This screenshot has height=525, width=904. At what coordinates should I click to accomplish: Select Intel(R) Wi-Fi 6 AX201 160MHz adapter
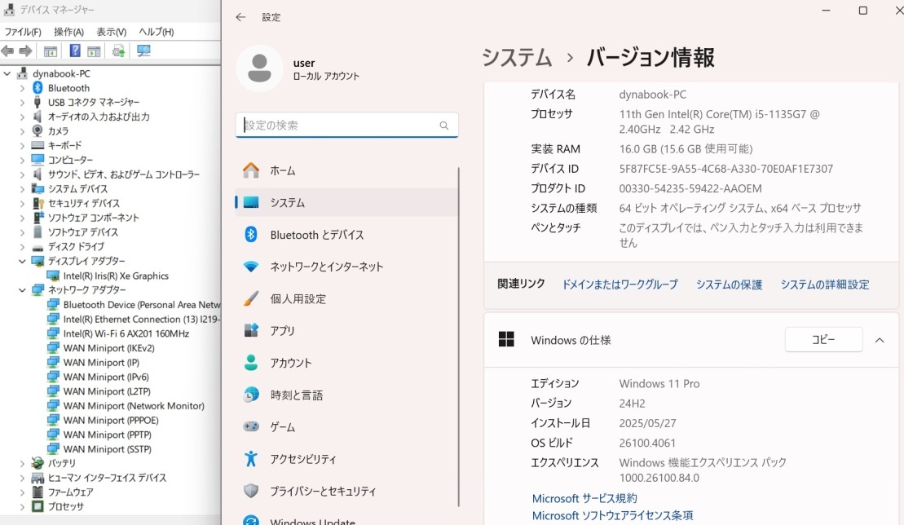click(126, 333)
